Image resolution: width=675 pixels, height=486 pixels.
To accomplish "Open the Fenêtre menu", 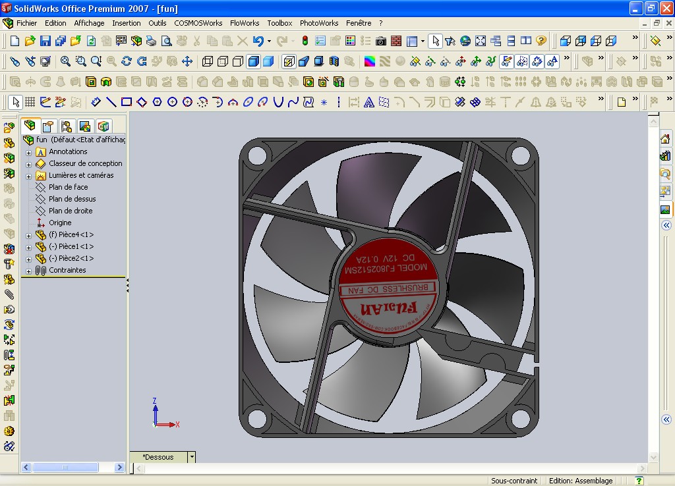I will (x=358, y=23).
